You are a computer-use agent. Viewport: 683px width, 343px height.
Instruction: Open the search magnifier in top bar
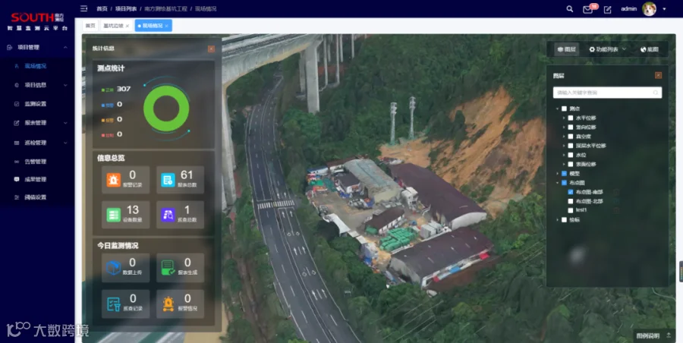coord(570,8)
